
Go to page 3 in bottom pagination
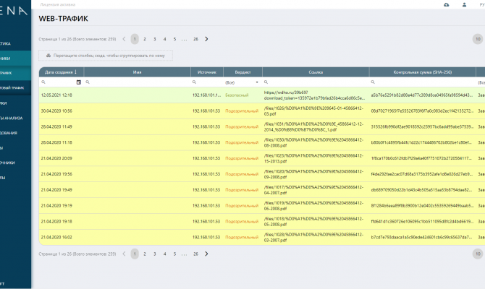(155, 254)
